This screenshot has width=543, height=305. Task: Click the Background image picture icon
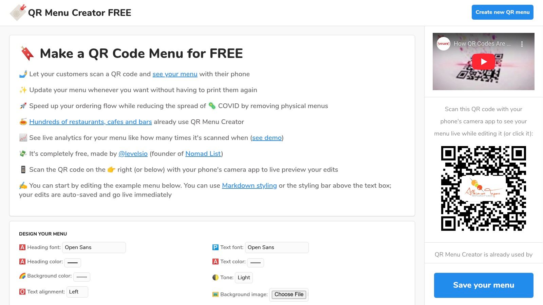[x=216, y=294]
